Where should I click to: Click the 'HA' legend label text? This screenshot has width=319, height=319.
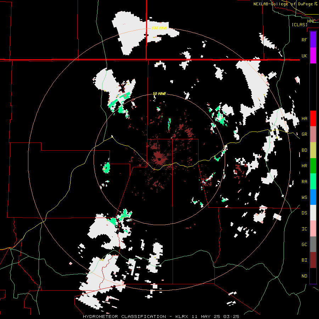pos(304,119)
